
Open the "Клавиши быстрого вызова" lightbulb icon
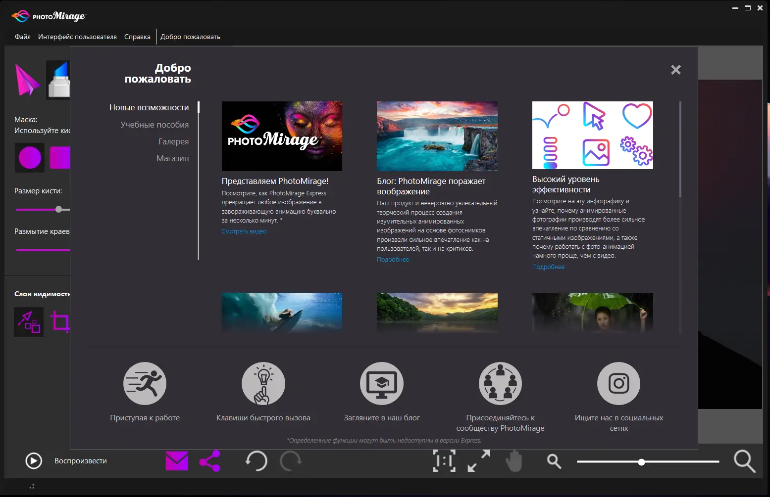click(263, 384)
